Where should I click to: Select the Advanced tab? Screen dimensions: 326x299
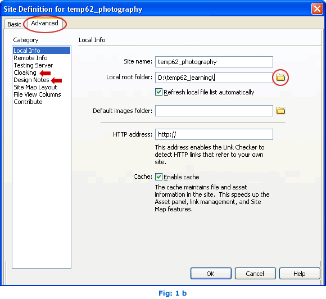pyautogui.click(x=45, y=23)
